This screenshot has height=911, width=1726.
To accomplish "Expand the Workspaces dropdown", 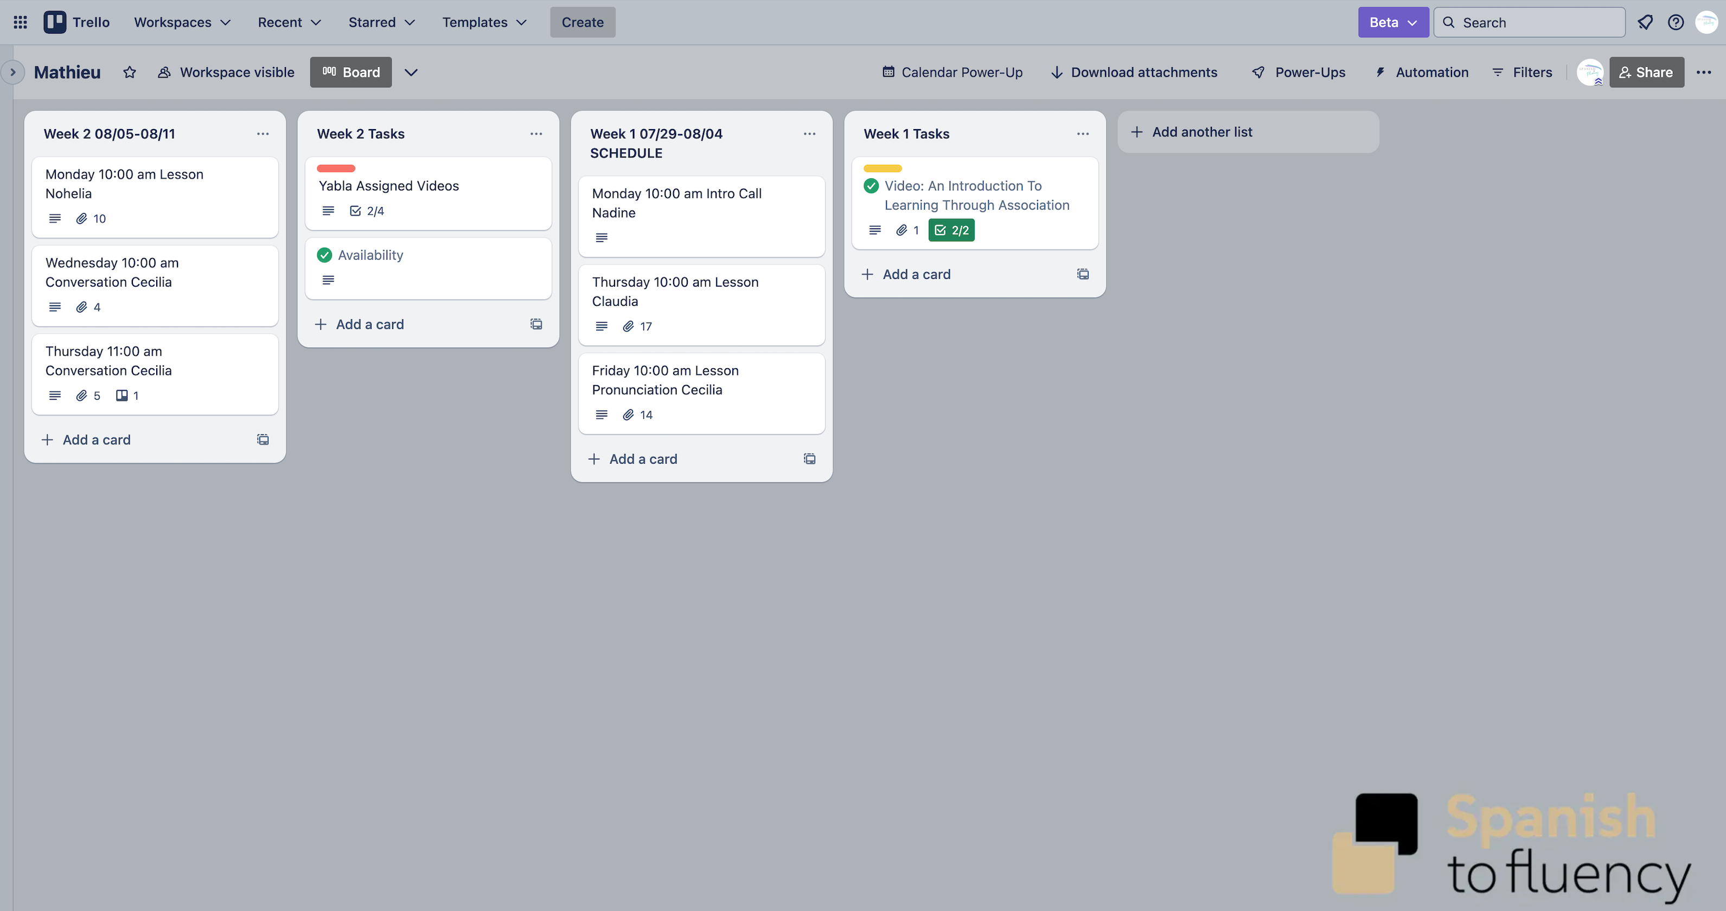I will 182,22.
